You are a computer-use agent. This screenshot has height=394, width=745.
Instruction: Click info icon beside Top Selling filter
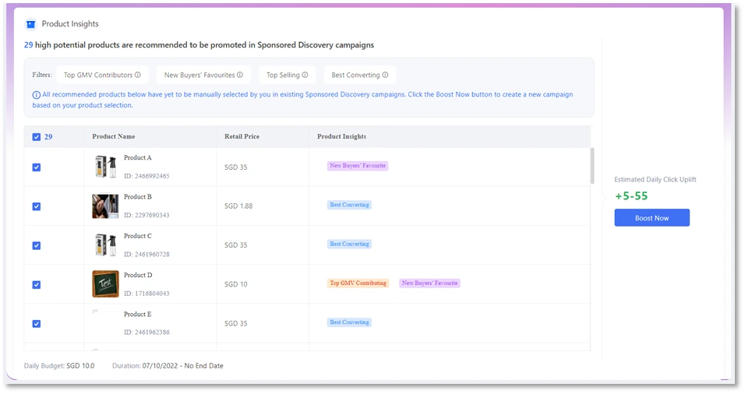click(305, 76)
